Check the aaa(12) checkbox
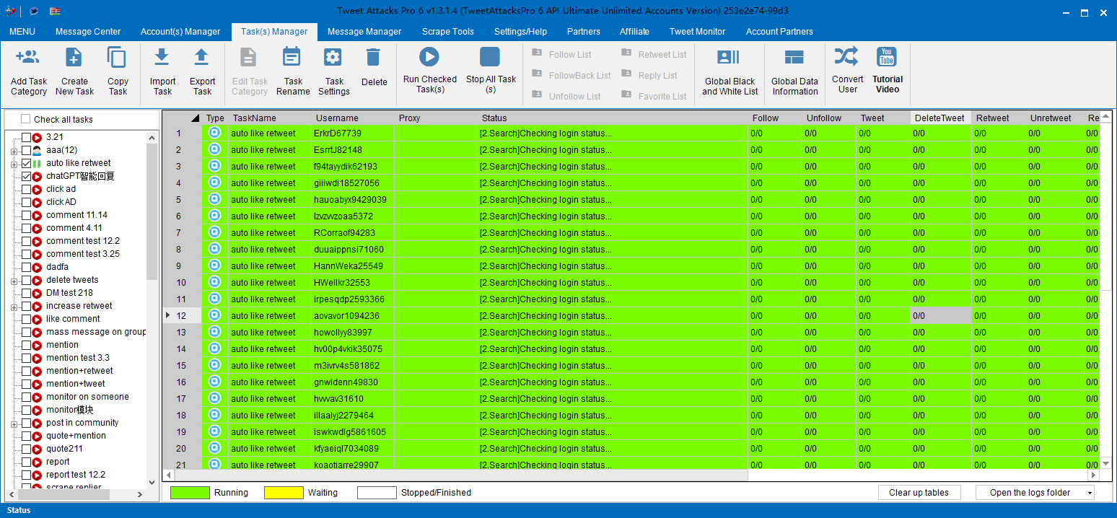Image resolution: width=1117 pixels, height=518 pixels. pos(26,150)
